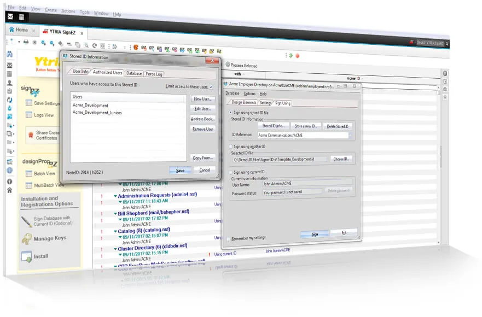Select Sign using stored ID file option
482x317 pixels.
point(230,113)
